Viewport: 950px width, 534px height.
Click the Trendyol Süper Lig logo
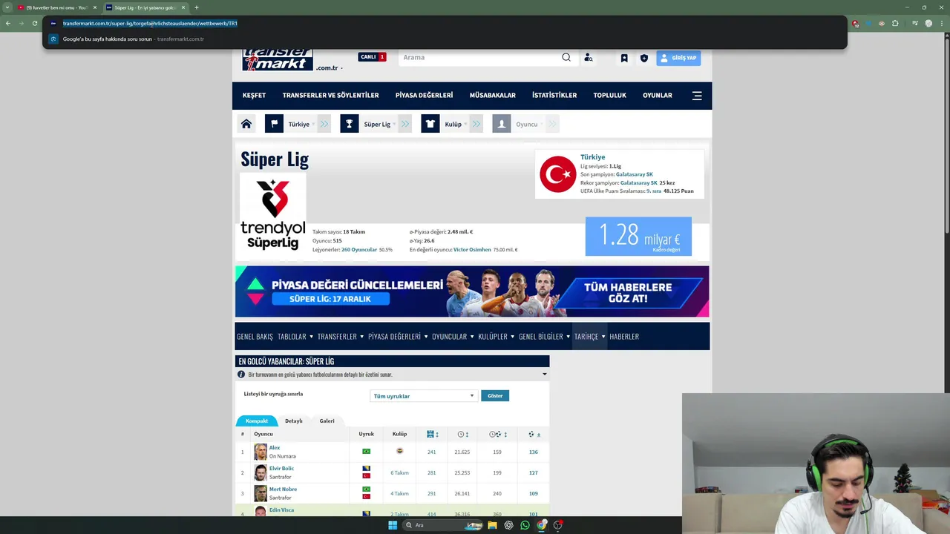pos(272,214)
